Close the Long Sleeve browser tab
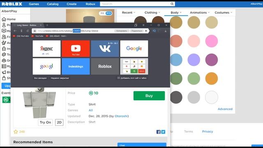The image size is (263, 148). [41, 25]
